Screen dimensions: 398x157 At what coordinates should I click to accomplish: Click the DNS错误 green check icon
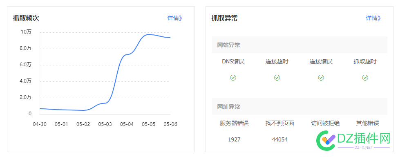233,78
